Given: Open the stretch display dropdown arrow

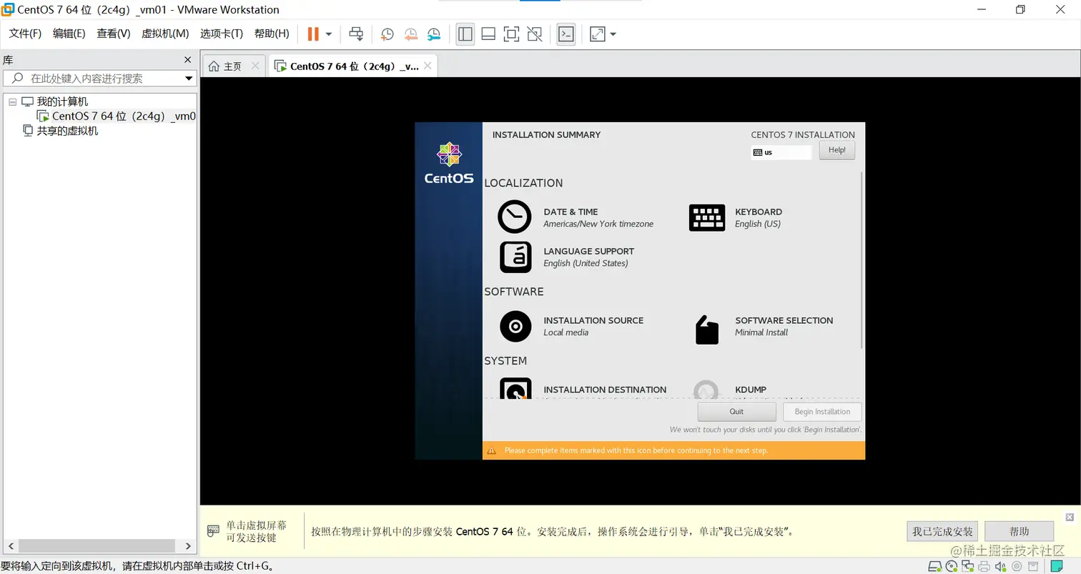Looking at the screenshot, I should coord(613,34).
